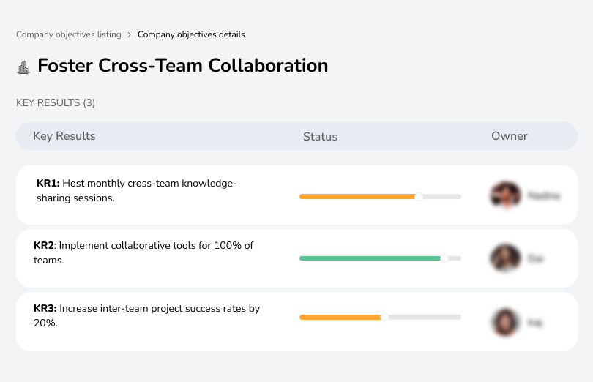Open the KR1 owner avatar
593x382 pixels.
tap(506, 195)
